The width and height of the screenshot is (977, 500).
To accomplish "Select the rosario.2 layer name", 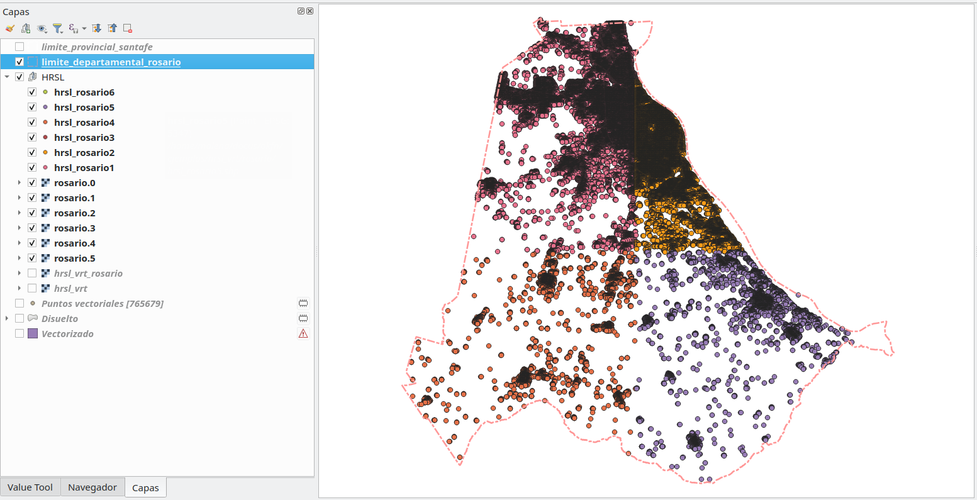I will click(x=75, y=213).
